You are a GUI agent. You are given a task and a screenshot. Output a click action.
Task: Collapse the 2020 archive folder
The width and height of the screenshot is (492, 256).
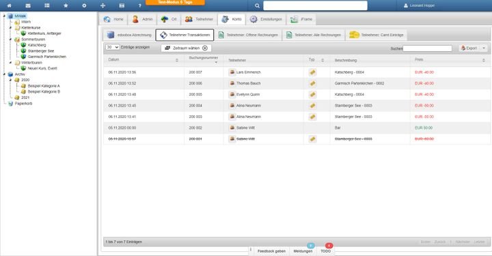(10, 81)
